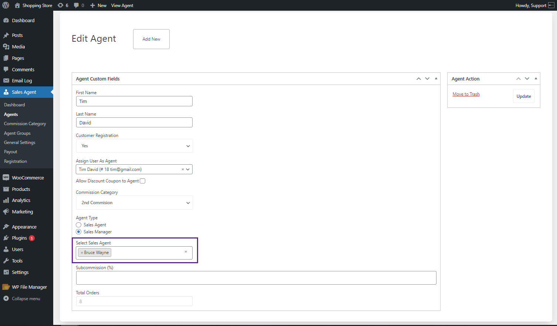Screen dimensions: 557x326
Task: Click the First Name input field
Action: pyautogui.click(x=135, y=101)
